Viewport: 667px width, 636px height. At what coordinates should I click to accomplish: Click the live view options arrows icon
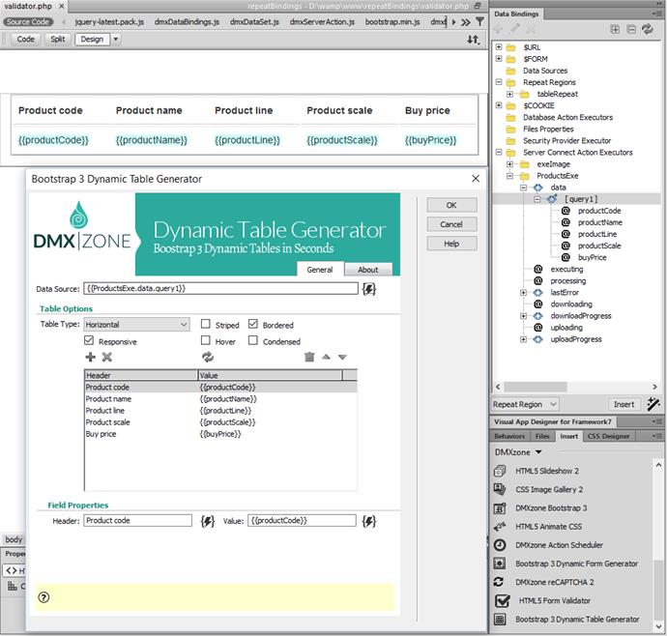[474, 40]
